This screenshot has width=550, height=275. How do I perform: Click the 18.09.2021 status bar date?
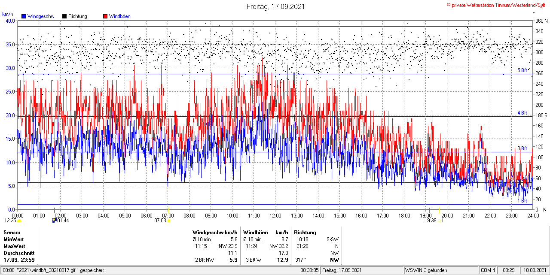(535, 270)
